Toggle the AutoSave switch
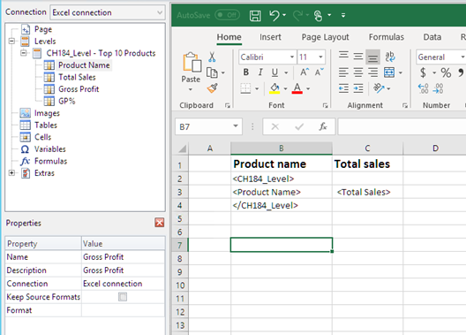 [228, 15]
